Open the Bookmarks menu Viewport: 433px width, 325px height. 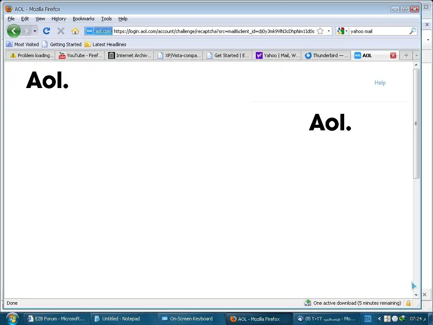click(83, 19)
